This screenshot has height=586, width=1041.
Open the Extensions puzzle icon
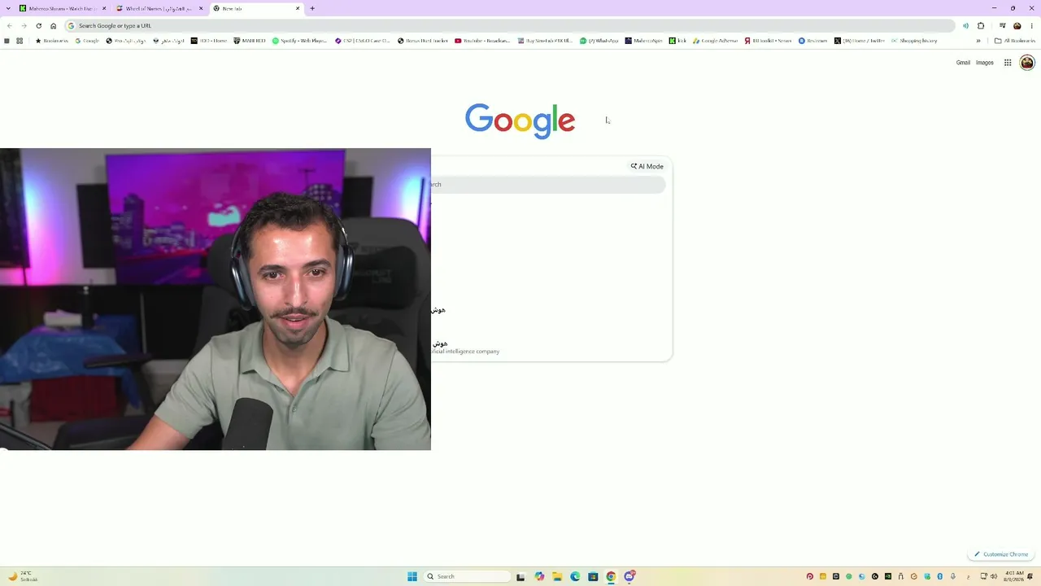(x=981, y=26)
